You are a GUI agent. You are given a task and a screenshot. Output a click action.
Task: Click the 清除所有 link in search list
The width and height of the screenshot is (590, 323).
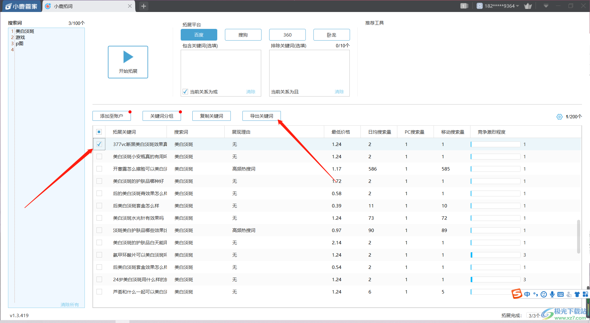(70, 305)
